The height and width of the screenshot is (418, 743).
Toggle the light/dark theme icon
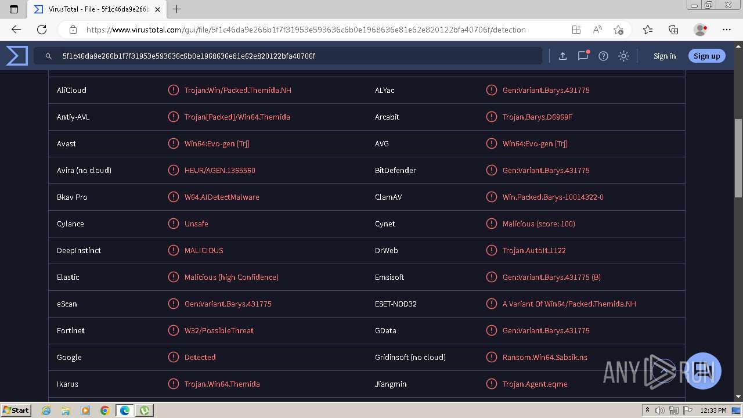(x=623, y=56)
